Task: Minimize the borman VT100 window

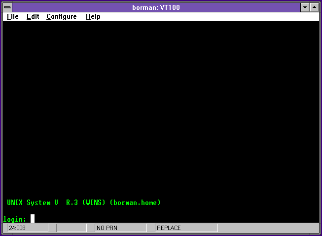Action: tap(305, 7)
